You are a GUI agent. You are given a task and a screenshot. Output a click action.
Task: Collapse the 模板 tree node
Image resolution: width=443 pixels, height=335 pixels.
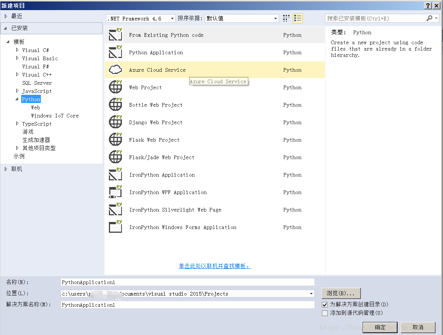pyautogui.click(x=8, y=42)
